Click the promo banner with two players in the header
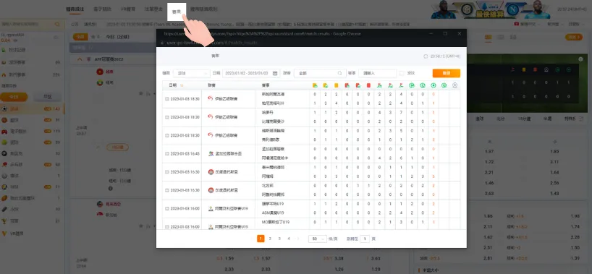Viewport: 592px width, 274px height. (x=491, y=10)
